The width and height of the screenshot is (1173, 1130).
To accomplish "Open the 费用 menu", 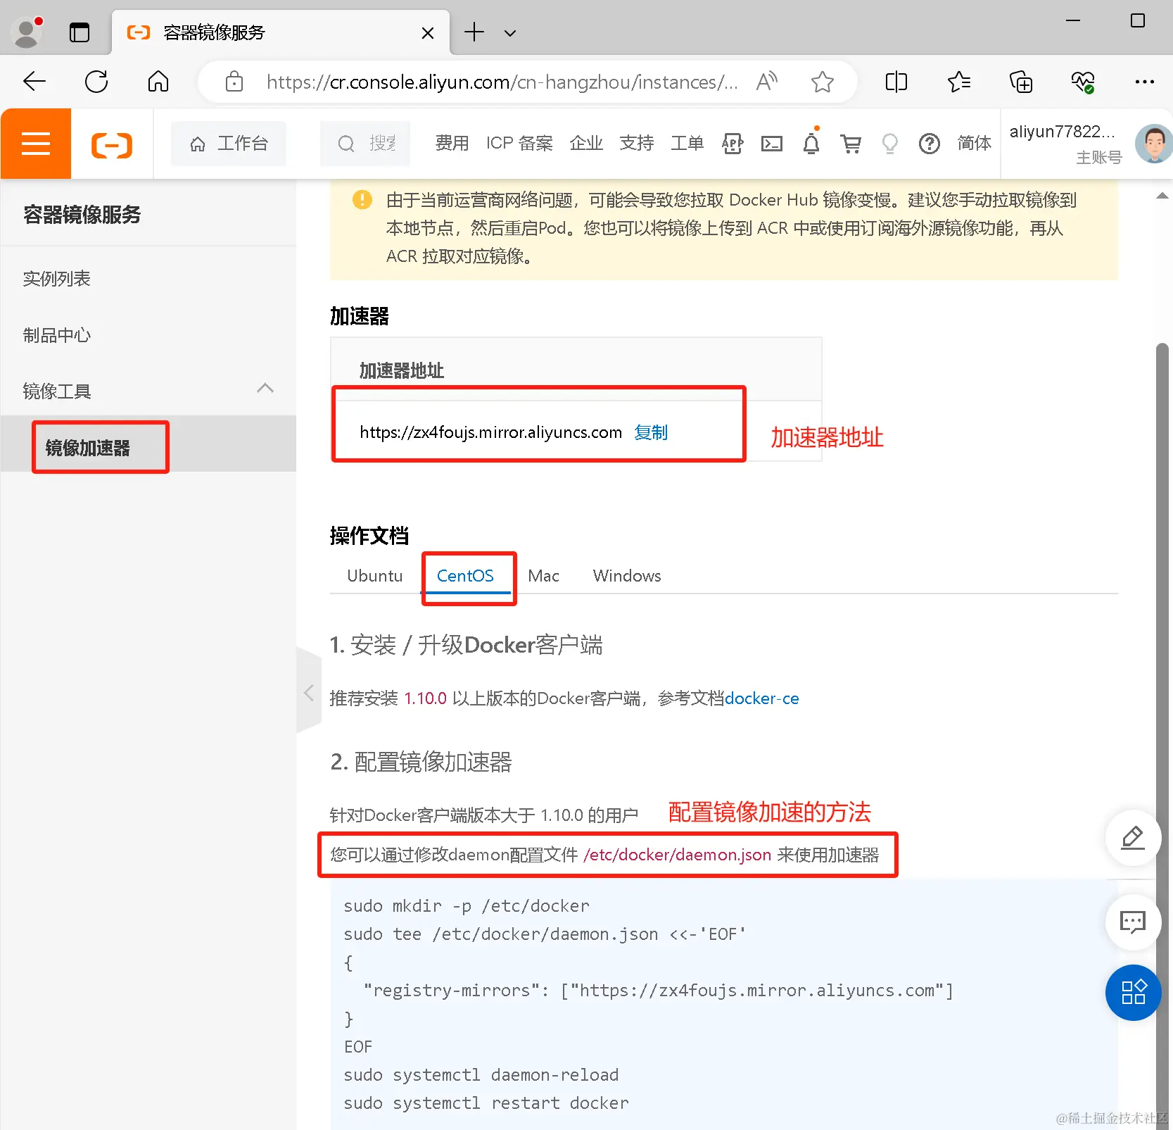I will (452, 144).
